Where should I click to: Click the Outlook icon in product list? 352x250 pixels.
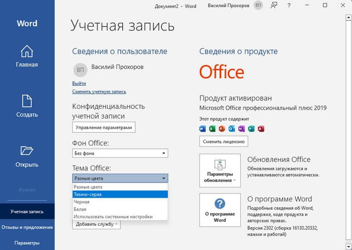click(x=231, y=129)
